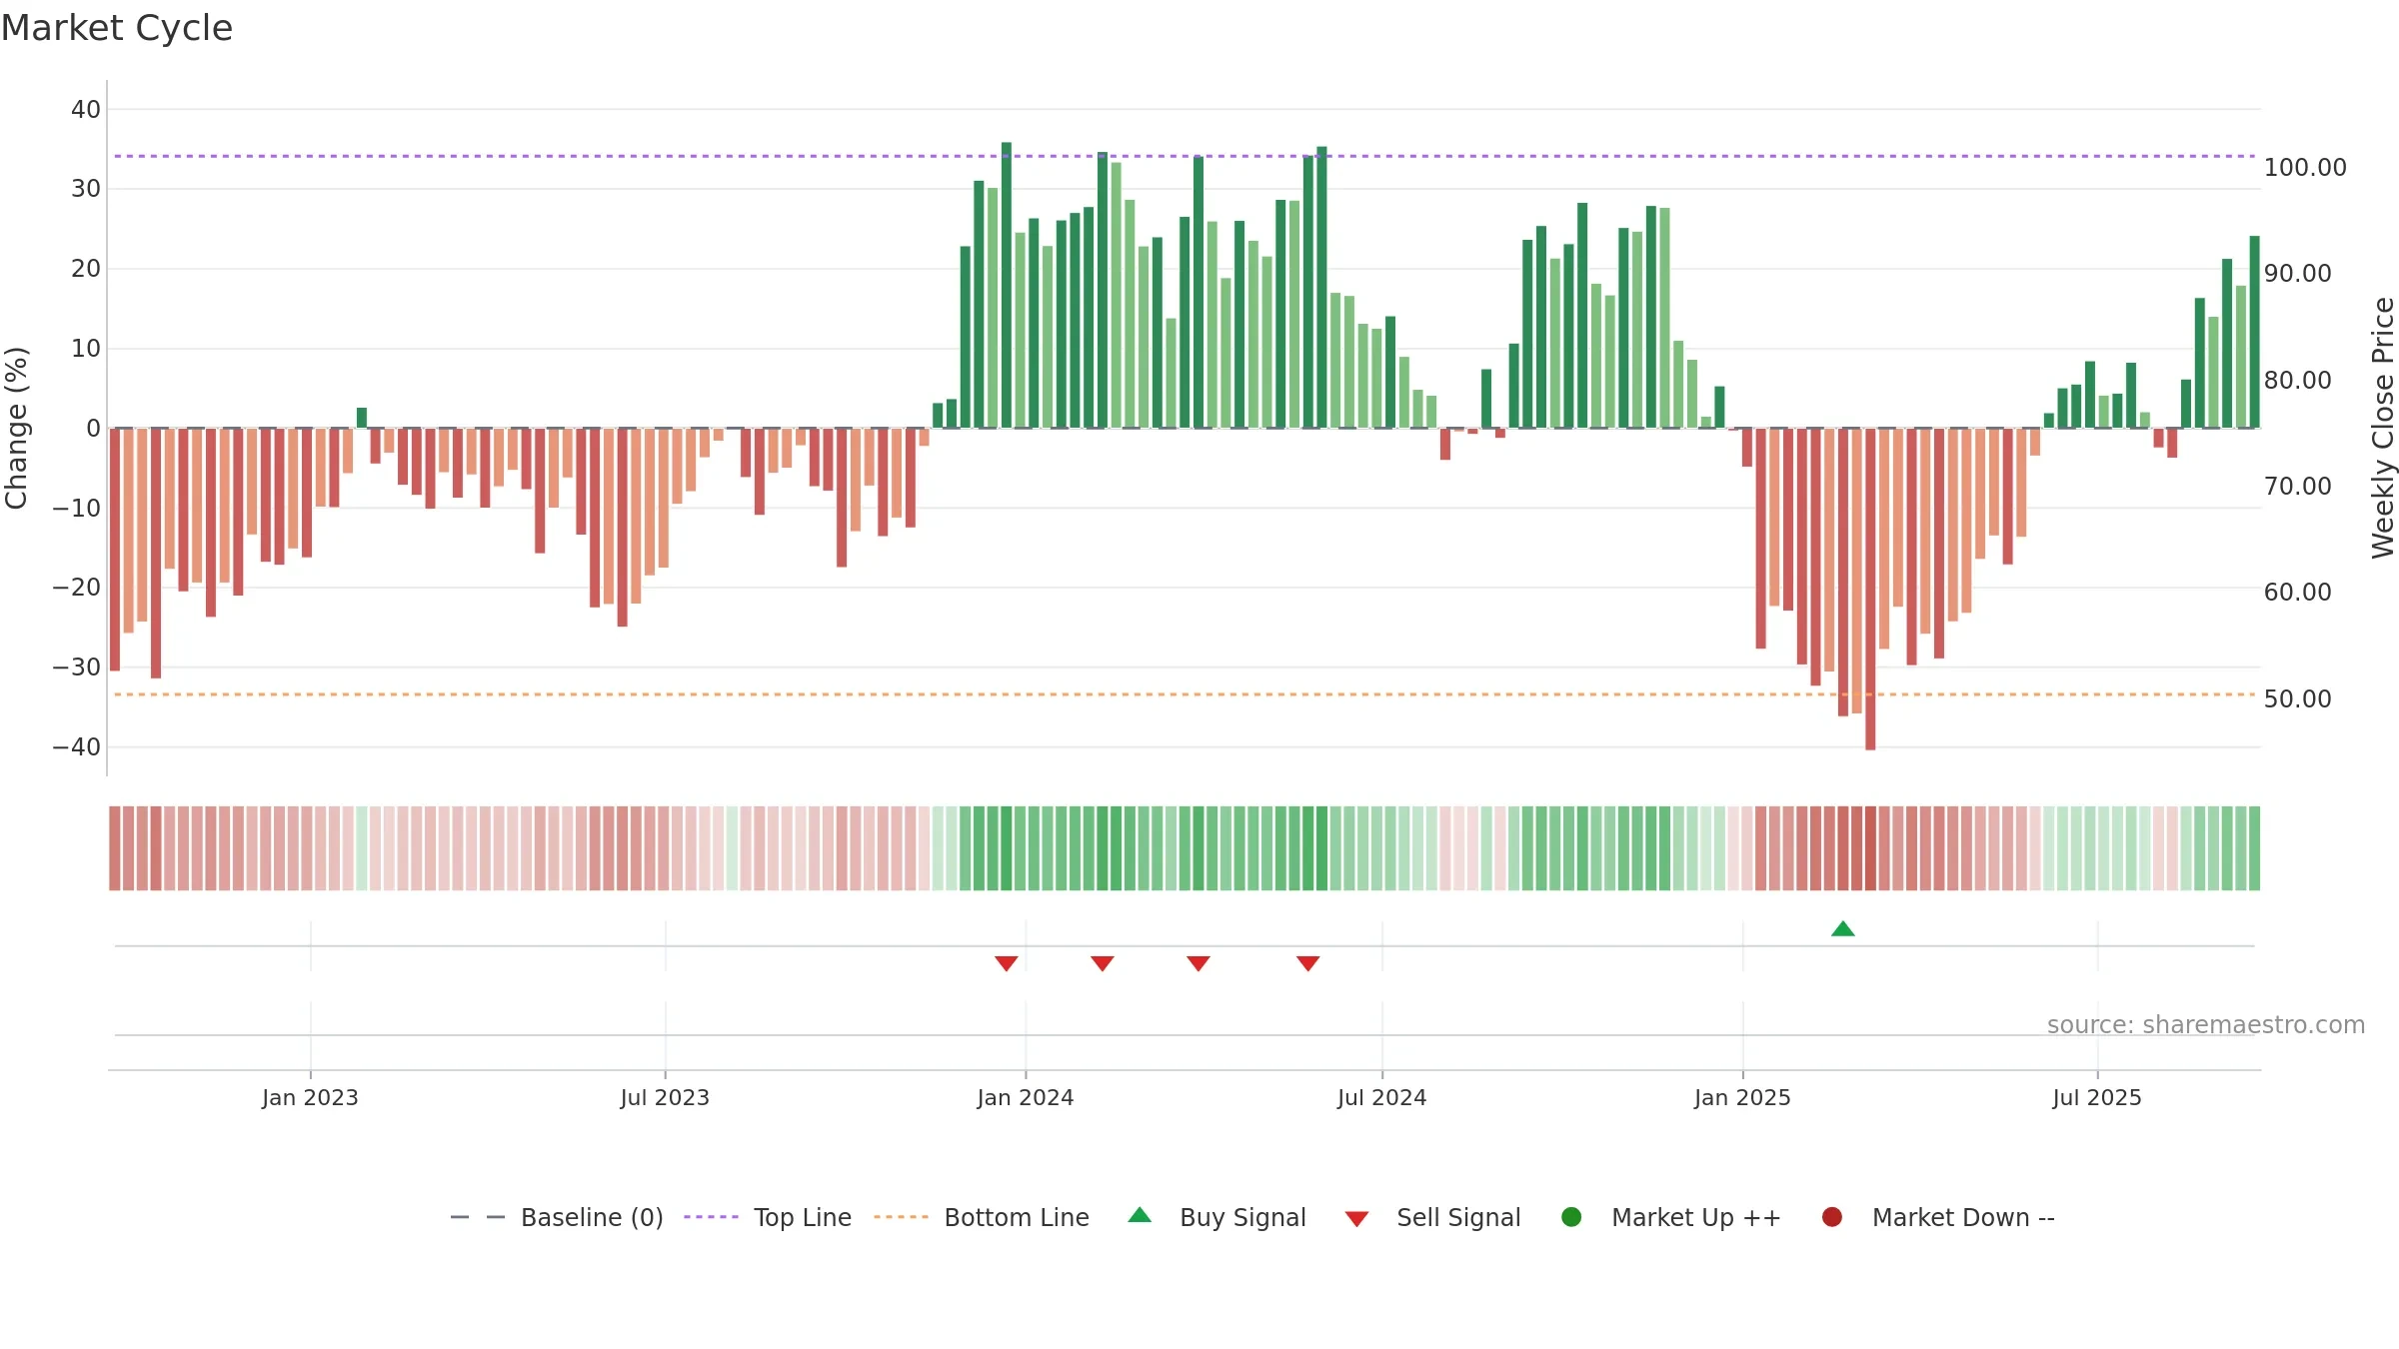Viewport: 2399px width, 1349px height.
Task: Click the Jan 2024 x-axis label
Action: tap(1026, 1098)
